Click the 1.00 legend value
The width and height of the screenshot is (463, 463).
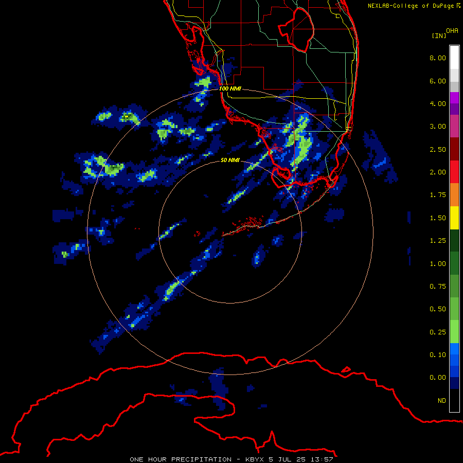pyautogui.click(x=438, y=264)
